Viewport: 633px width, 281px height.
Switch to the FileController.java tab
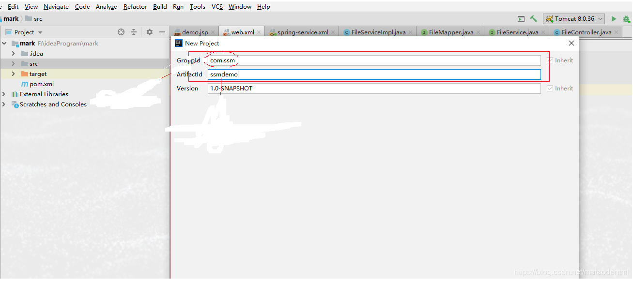[586, 32]
